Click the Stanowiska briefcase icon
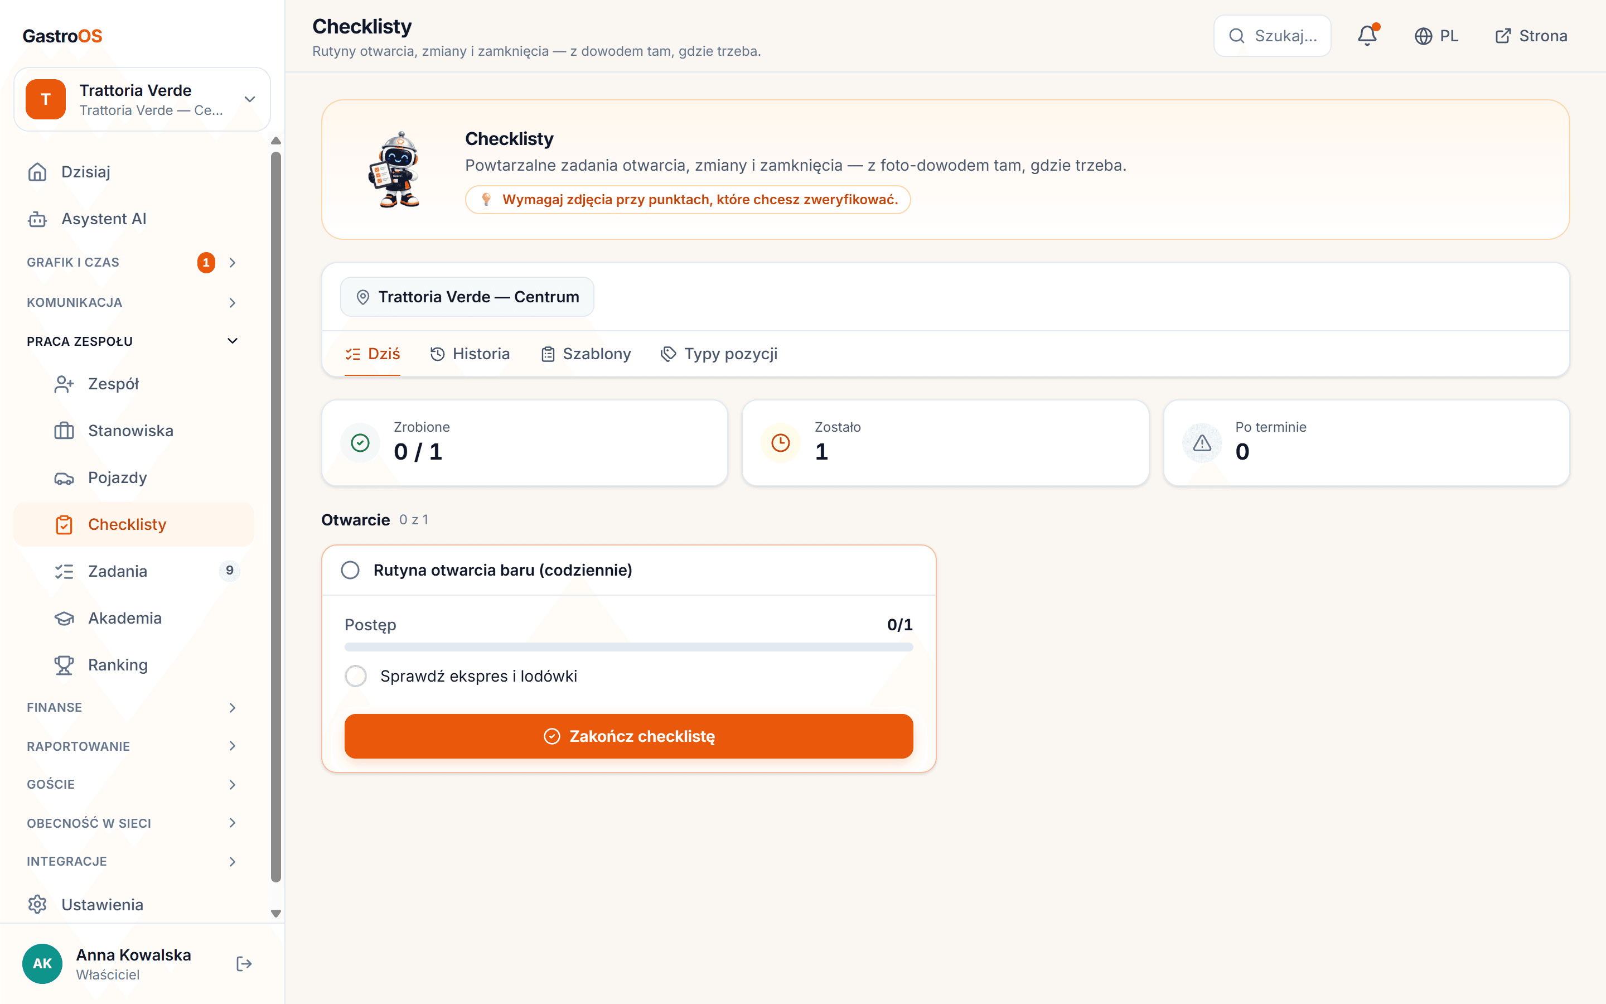The height and width of the screenshot is (1004, 1606). [64, 431]
